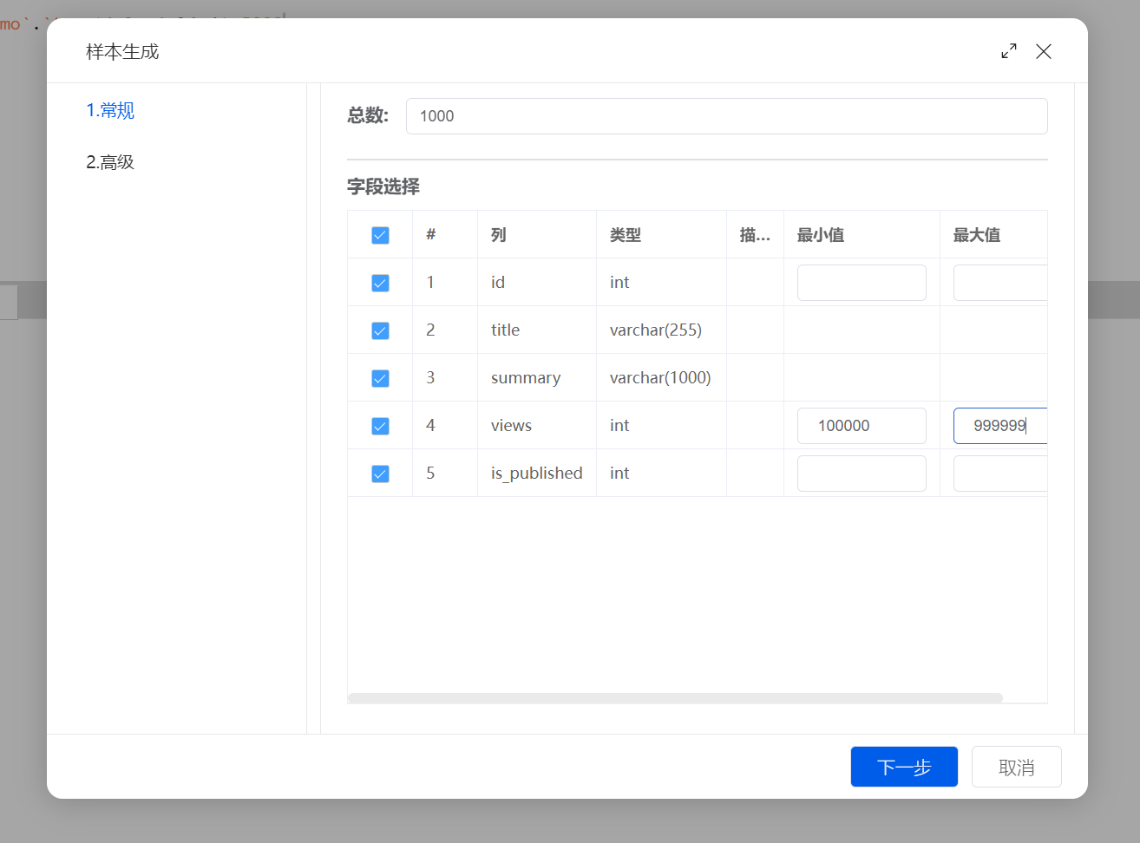This screenshot has width=1140, height=843.
Task: Click the 下一步 button
Action: [904, 767]
